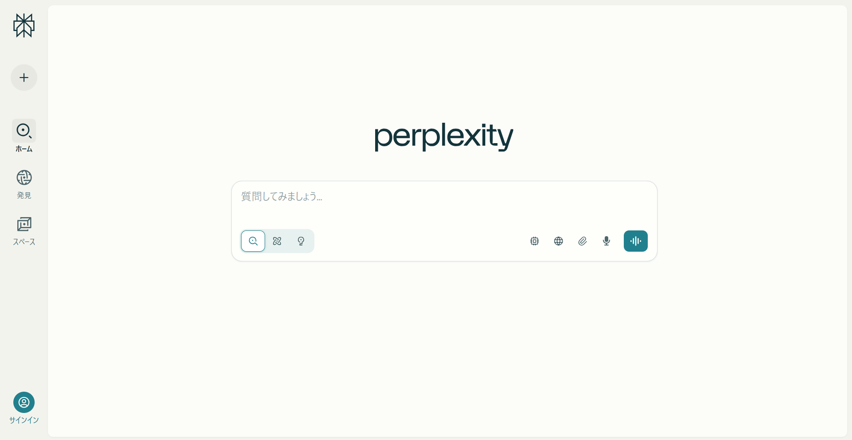Select the スペース text label in the sidebar
852x440 pixels.
[24, 242]
